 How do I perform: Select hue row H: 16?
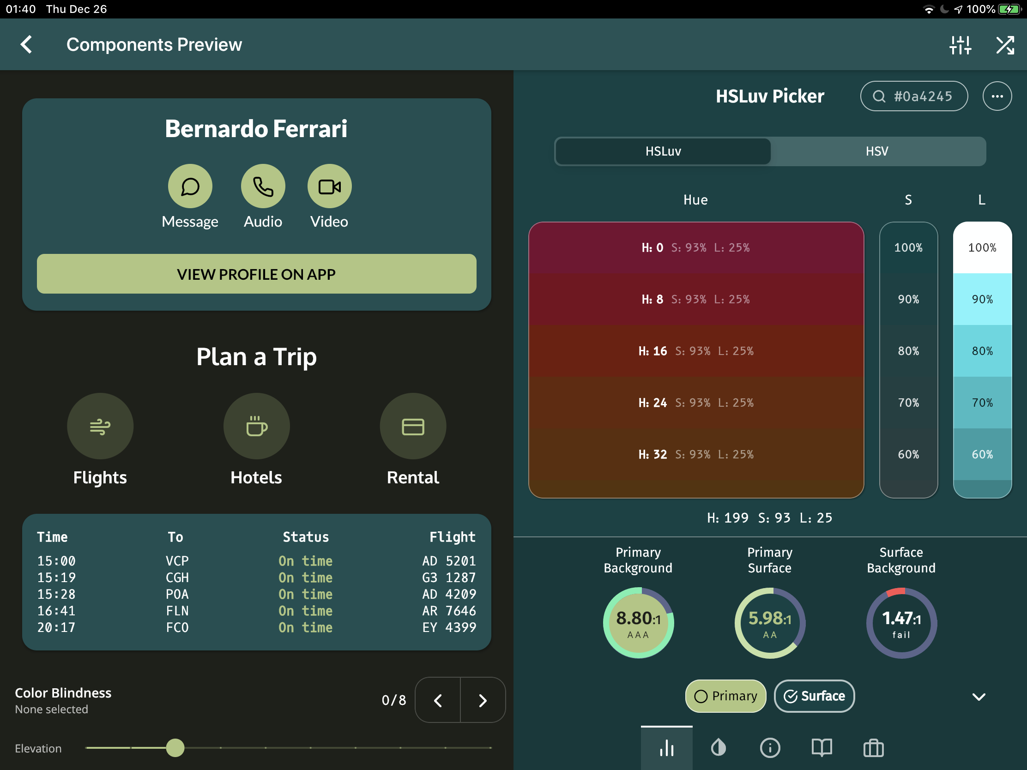coord(695,351)
